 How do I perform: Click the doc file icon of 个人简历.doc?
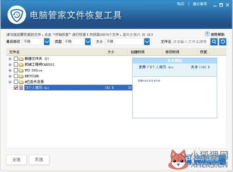pos(21,88)
